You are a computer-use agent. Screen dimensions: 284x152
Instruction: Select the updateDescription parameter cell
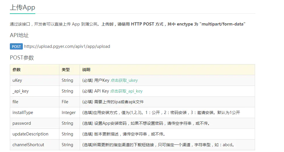tap(34, 134)
